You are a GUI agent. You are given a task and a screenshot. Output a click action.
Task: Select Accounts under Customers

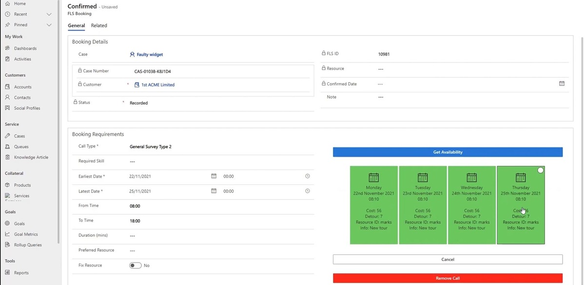[23, 87]
